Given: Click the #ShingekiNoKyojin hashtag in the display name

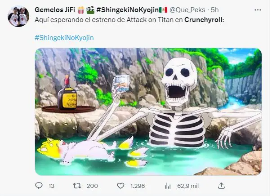Looking at the screenshot, I should (x=127, y=10).
